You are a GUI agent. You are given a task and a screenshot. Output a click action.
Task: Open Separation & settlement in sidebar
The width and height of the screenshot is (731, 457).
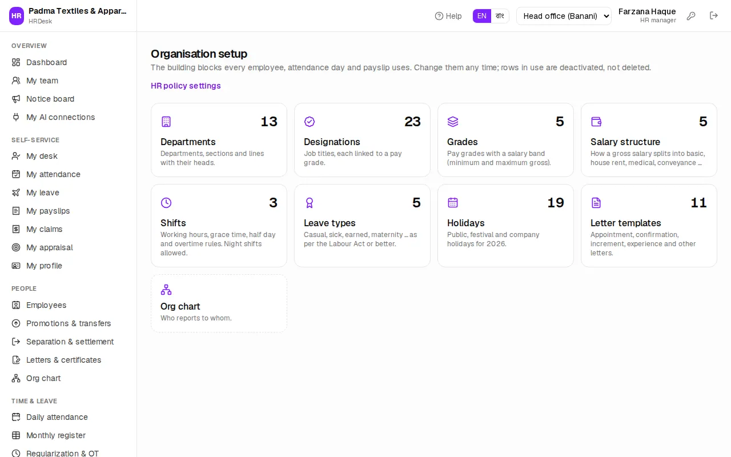click(x=69, y=342)
